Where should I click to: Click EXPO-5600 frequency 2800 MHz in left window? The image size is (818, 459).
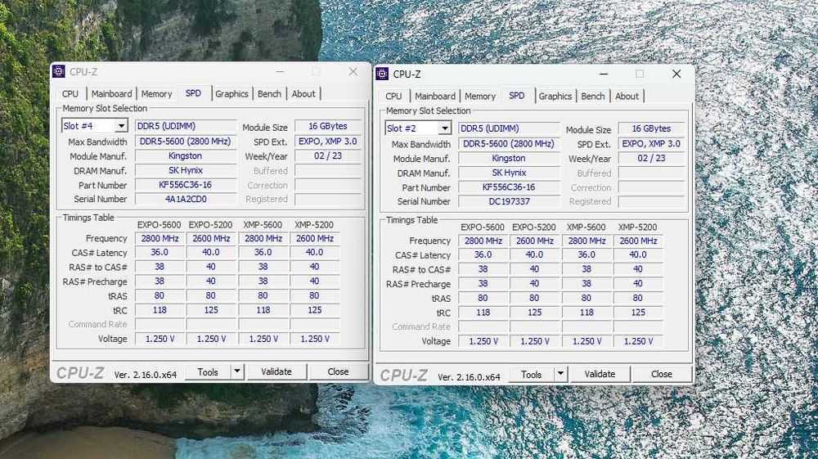(x=160, y=238)
